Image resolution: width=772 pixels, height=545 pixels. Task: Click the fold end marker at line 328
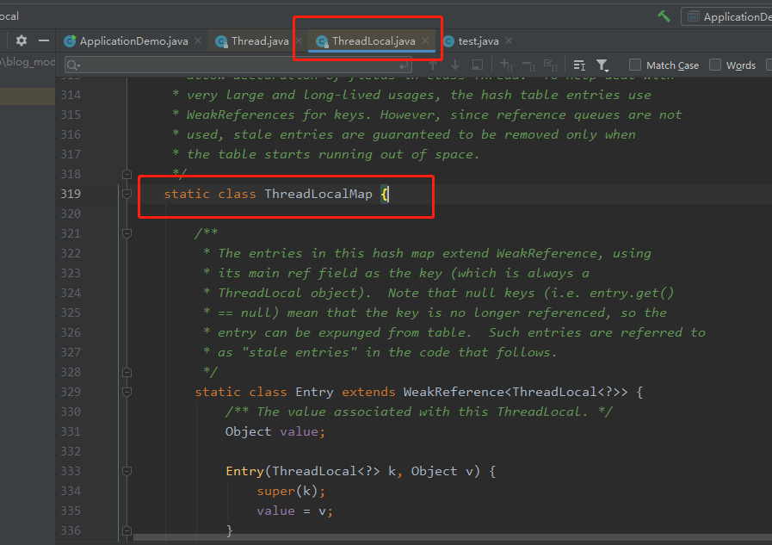pyautogui.click(x=127, y=372)
